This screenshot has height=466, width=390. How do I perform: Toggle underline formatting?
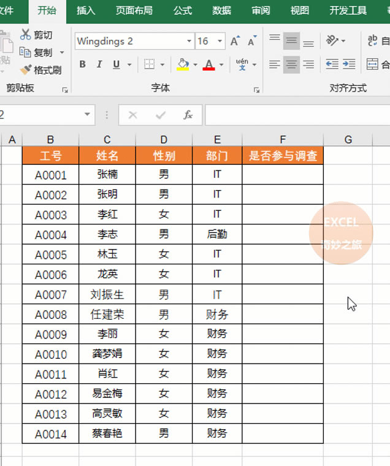point(117,64)
